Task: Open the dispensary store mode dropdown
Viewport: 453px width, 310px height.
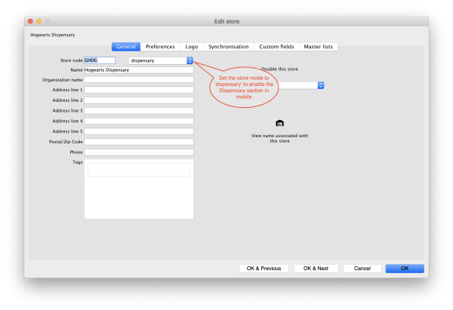Action: (161, 60)
